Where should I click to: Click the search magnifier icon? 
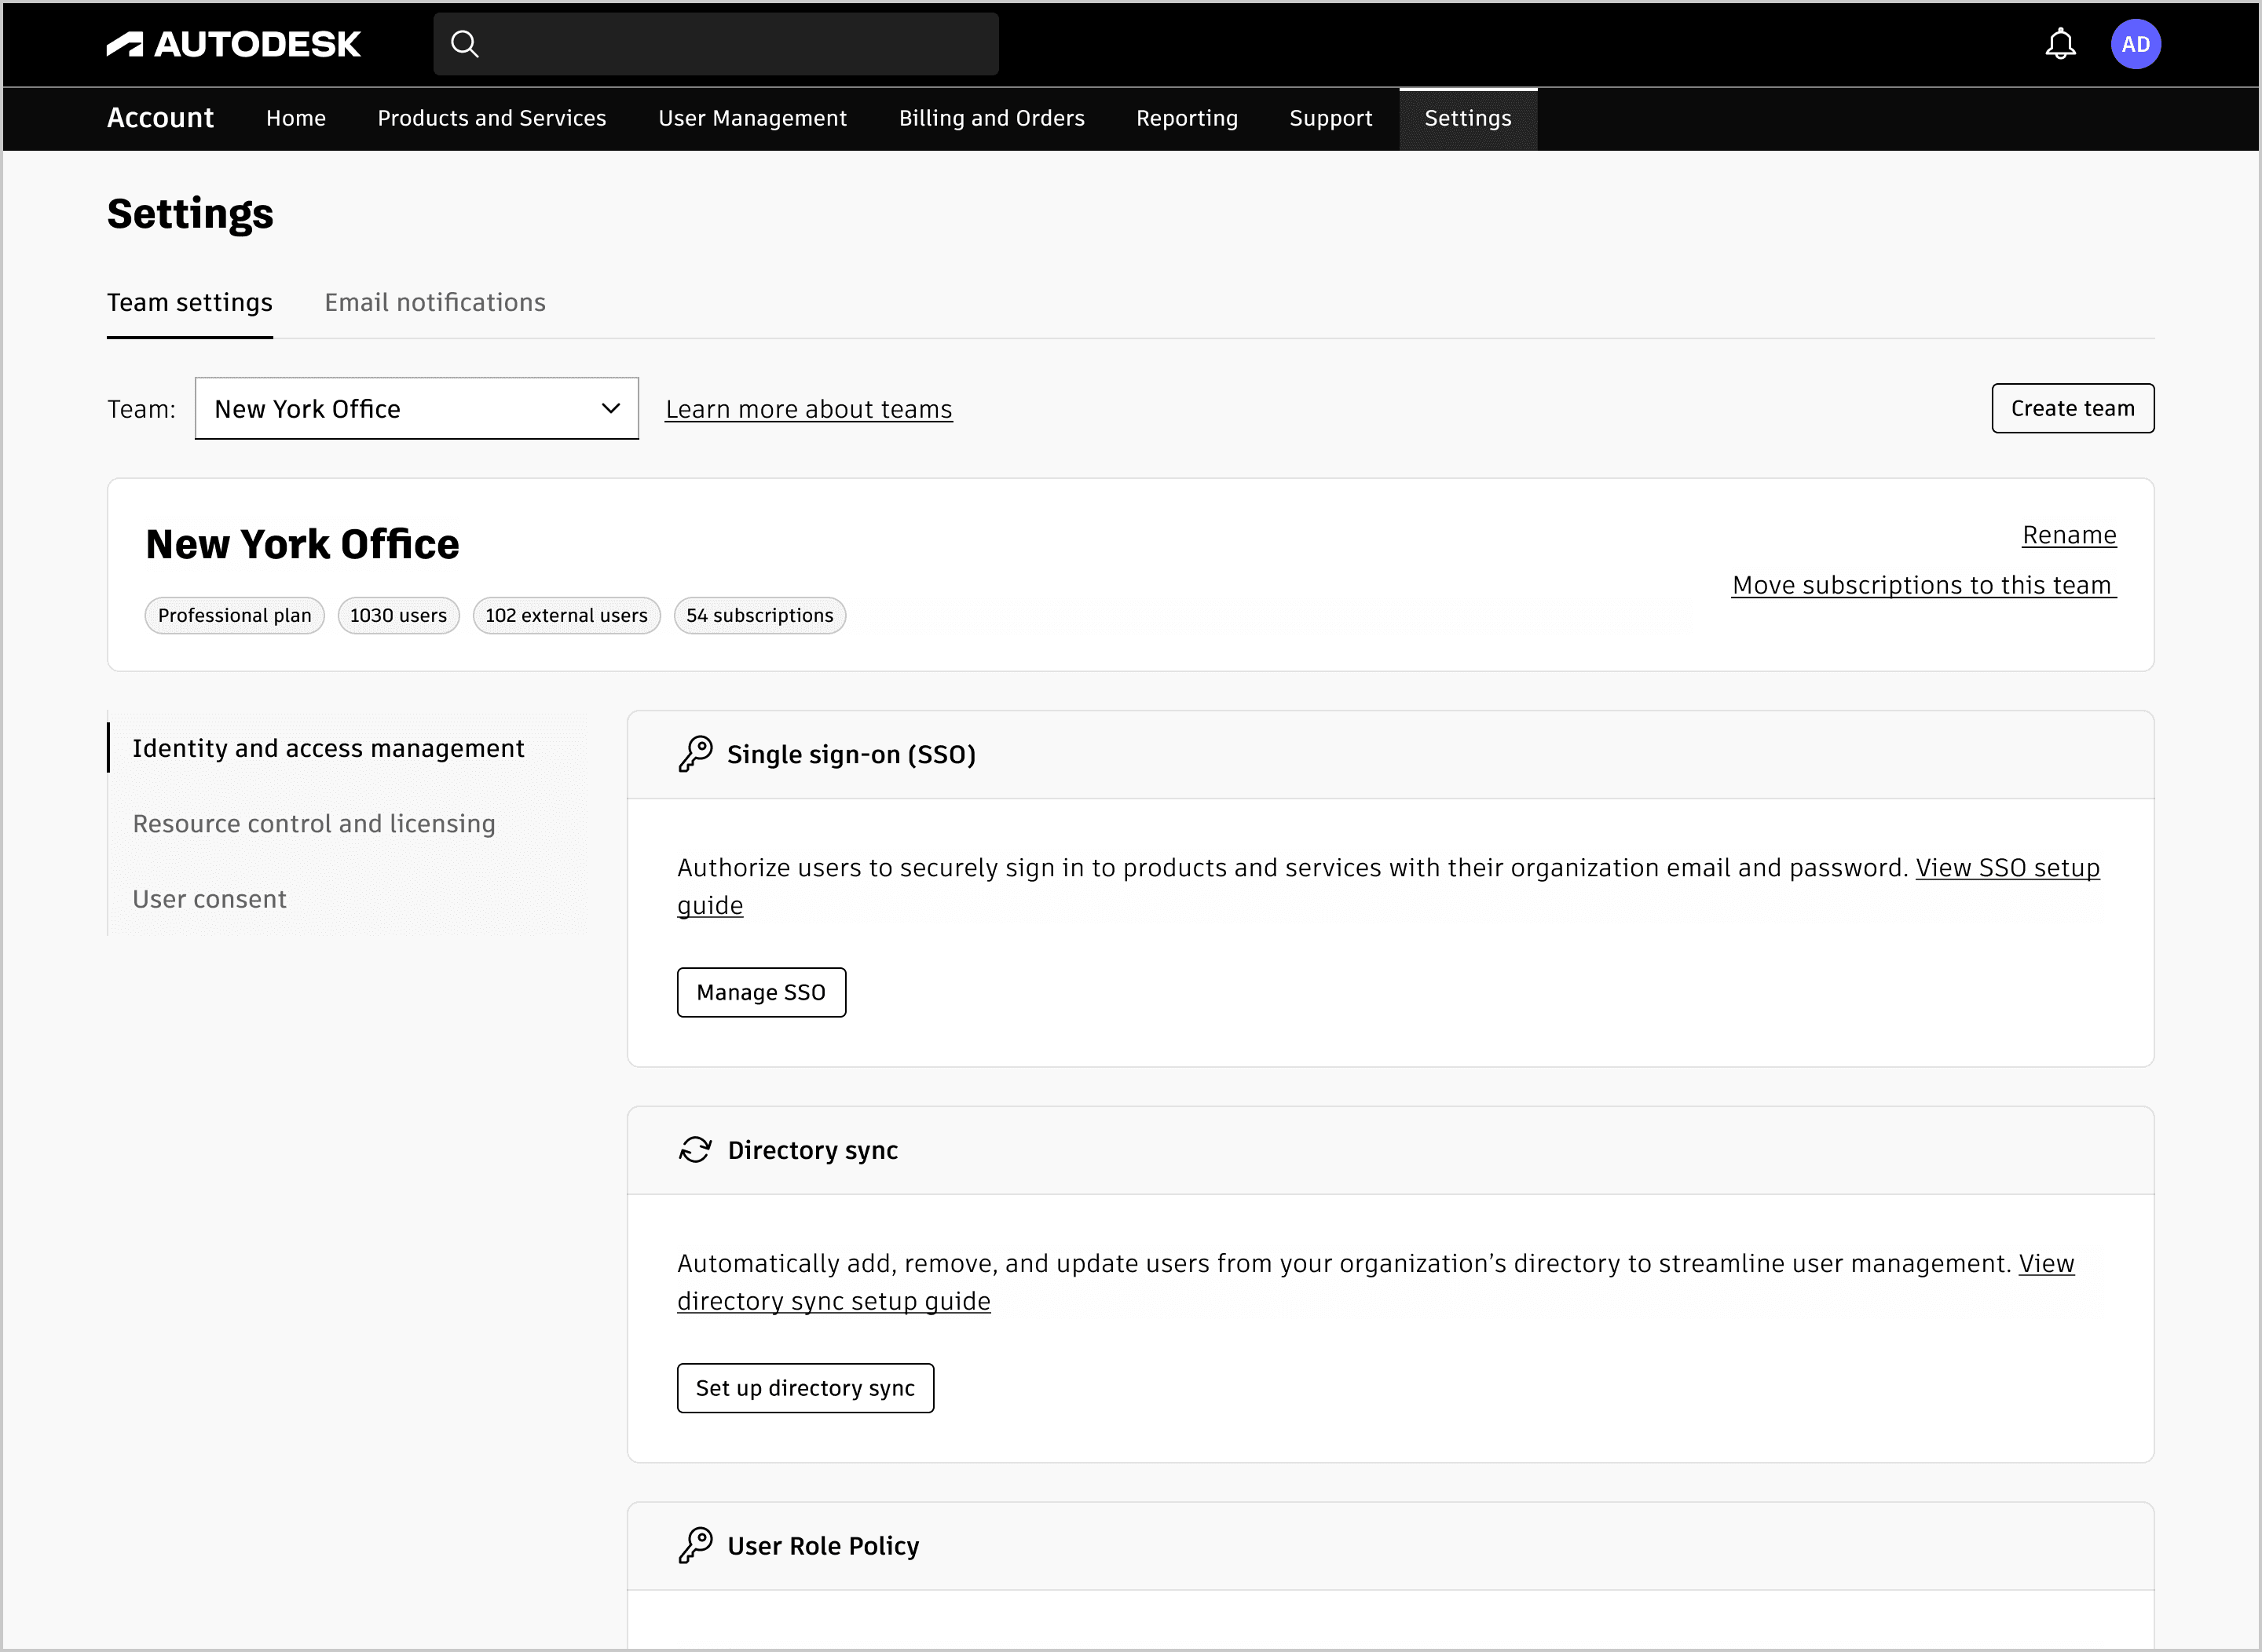coord(464,44)
